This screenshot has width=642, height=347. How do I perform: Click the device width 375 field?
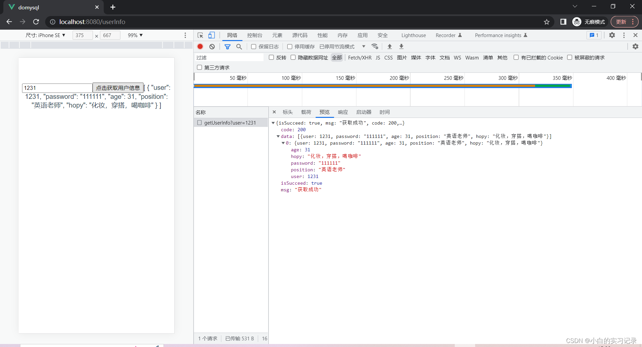point(82,35)
